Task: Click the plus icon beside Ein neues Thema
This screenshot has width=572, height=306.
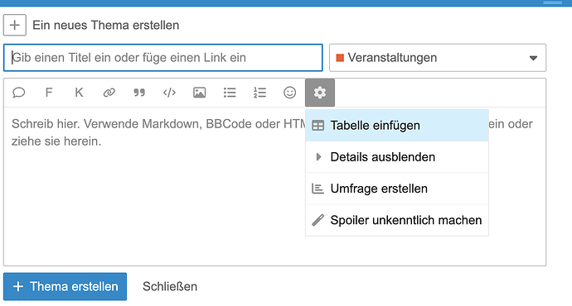Action: coord(15,25)
